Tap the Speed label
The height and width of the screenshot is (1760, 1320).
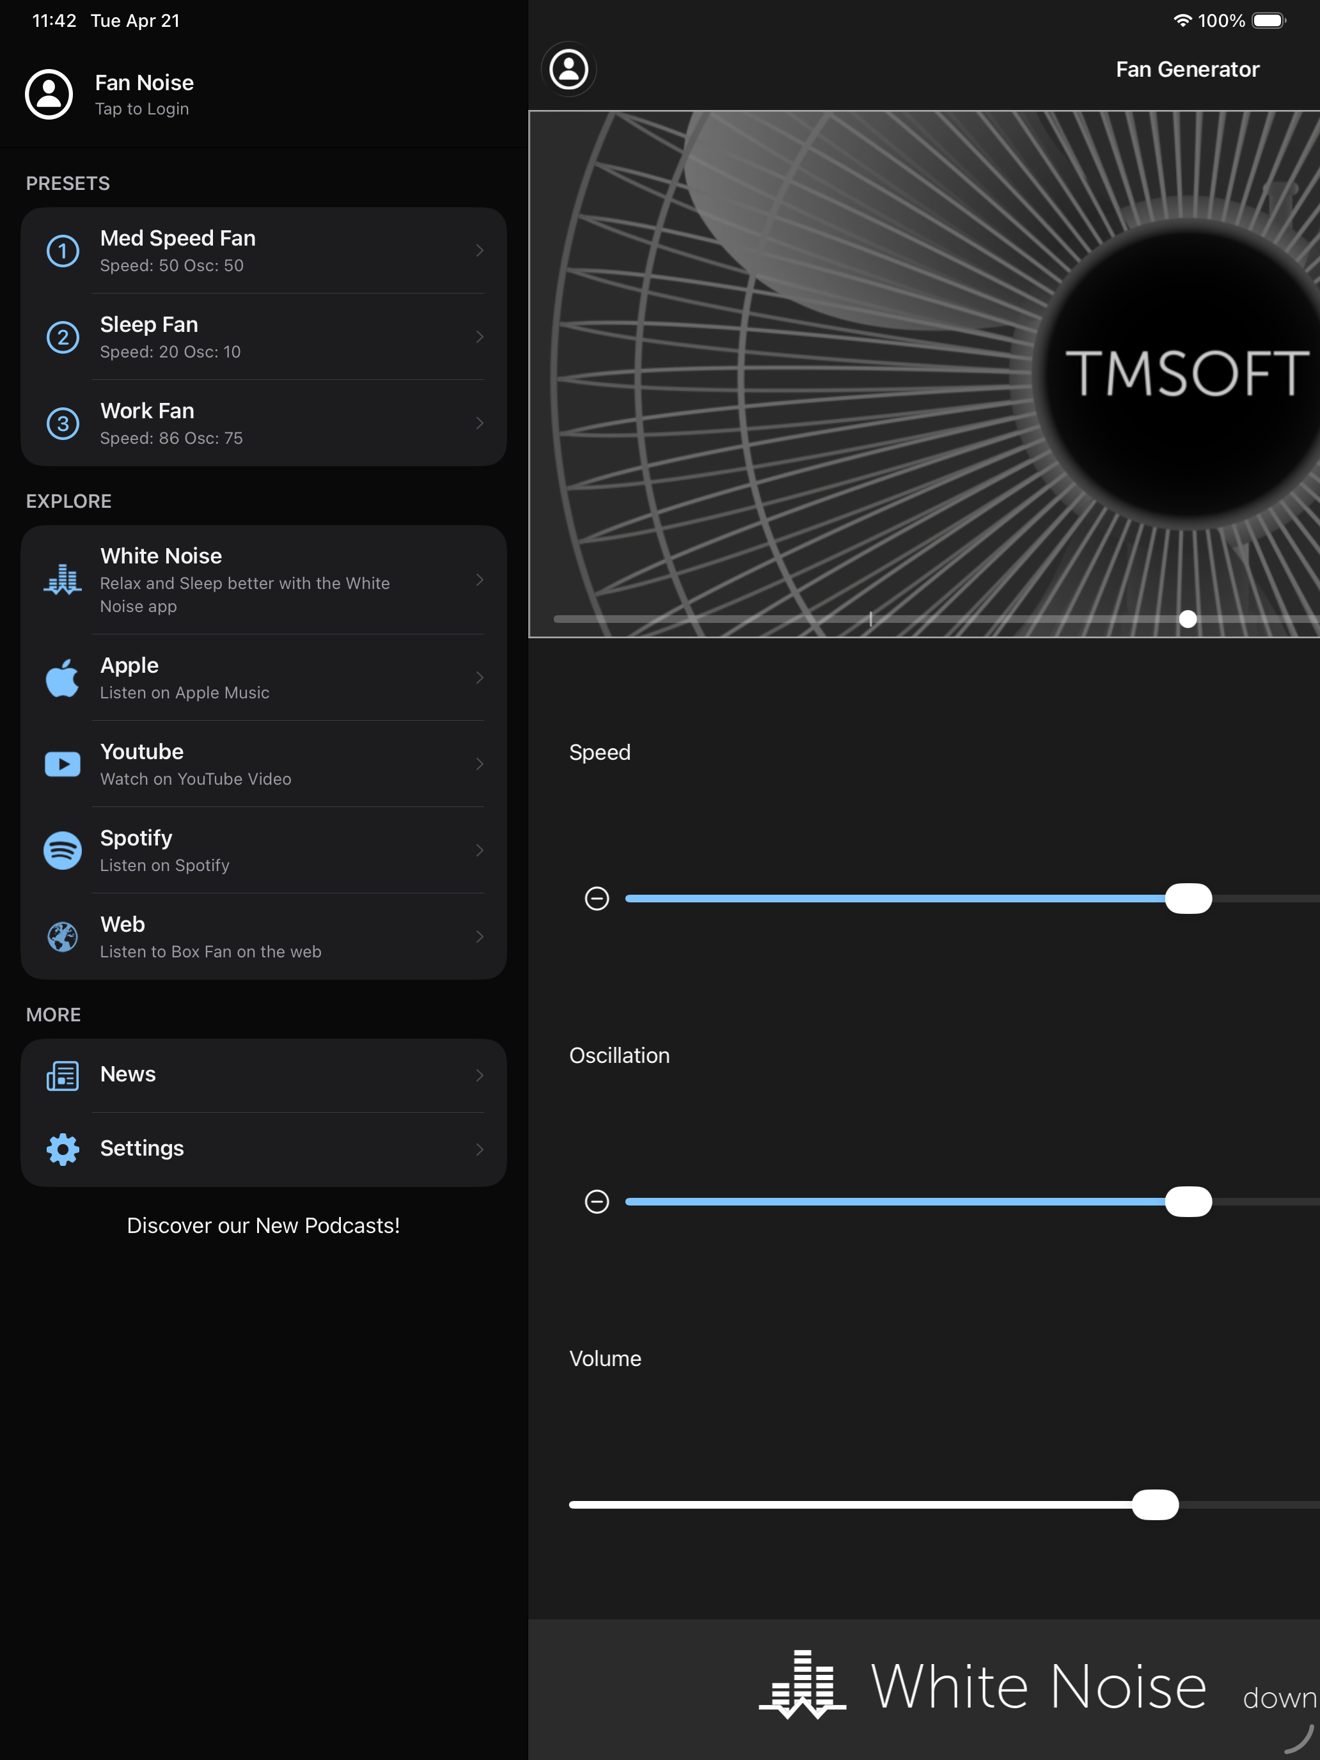pos(600,753)
